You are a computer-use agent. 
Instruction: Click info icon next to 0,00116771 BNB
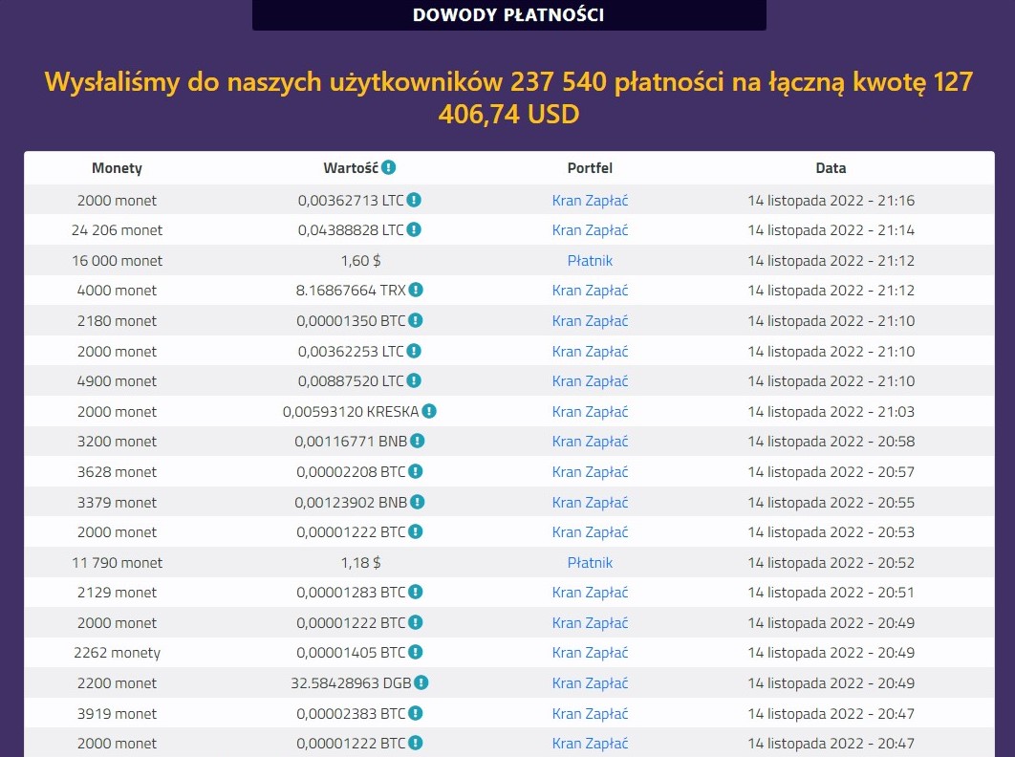pyautogui.click(x=418, y=441)
